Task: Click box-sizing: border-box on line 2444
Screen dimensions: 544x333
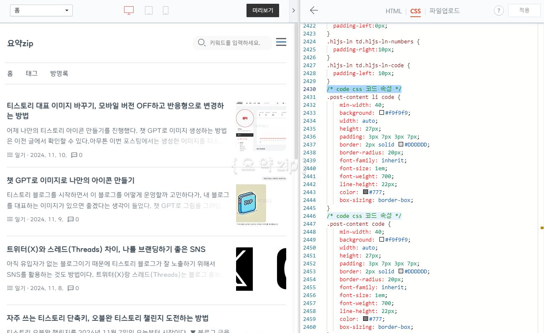Action: pyautogui.click(x=376, y=200)
